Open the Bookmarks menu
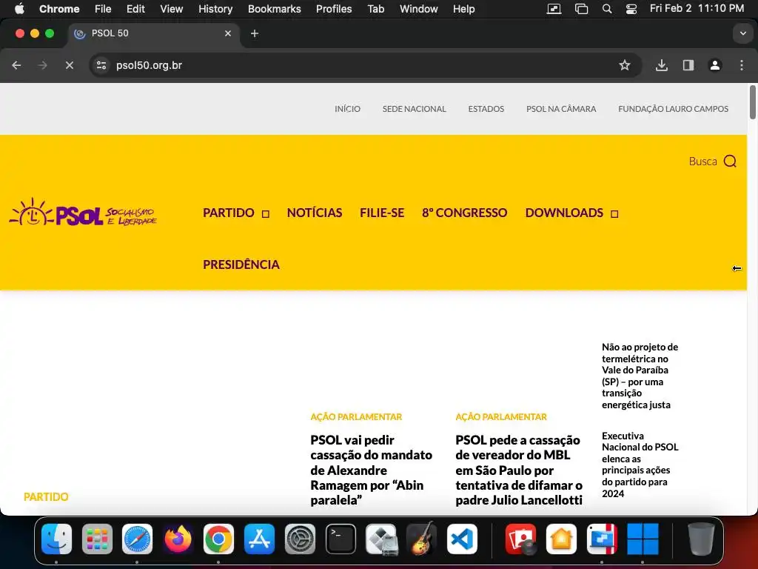This screenshot has height=569, width=758. 274,9
